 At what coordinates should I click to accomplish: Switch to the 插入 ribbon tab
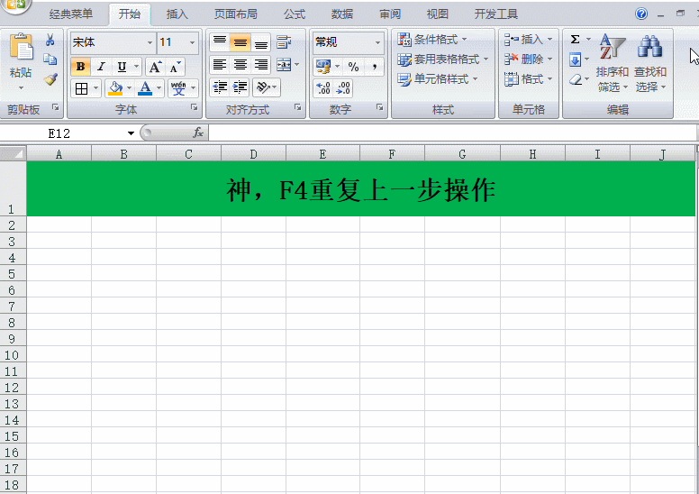[x=177, y=14]
